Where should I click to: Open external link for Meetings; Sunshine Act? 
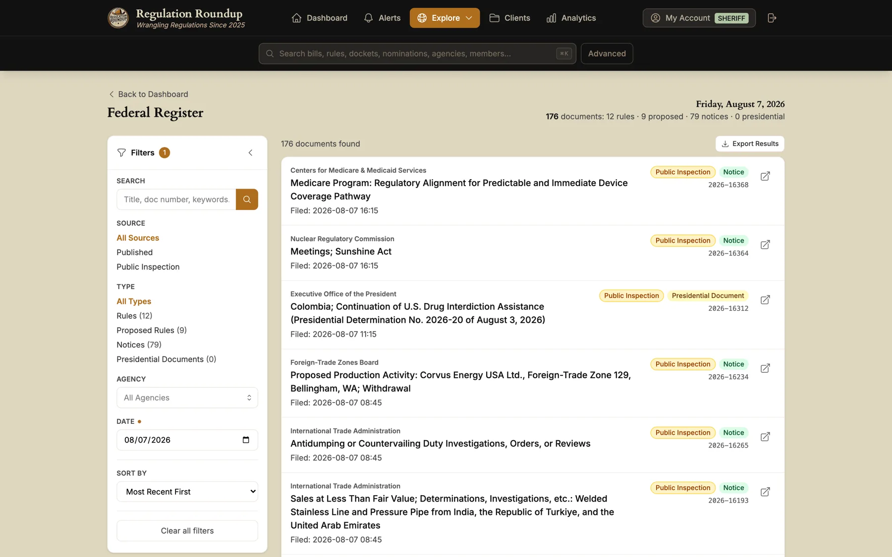tap(765, 244)
